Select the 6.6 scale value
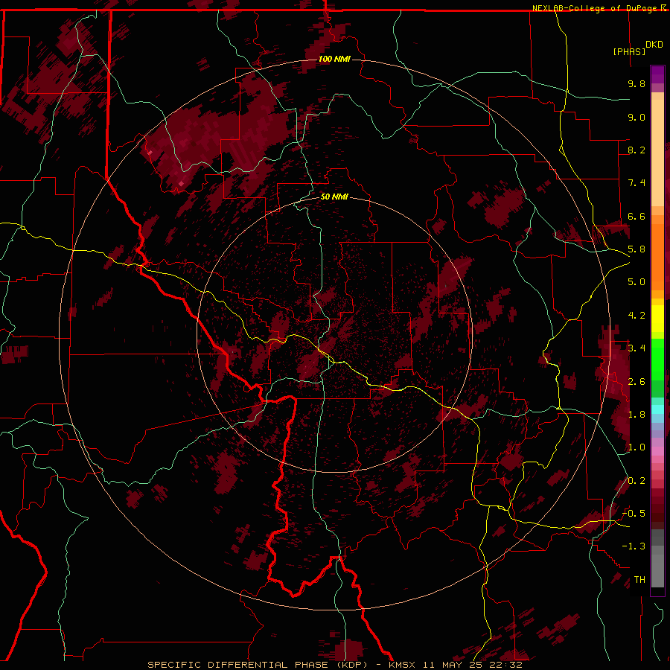Screen dimensions: 670x670 click(636, 216)
